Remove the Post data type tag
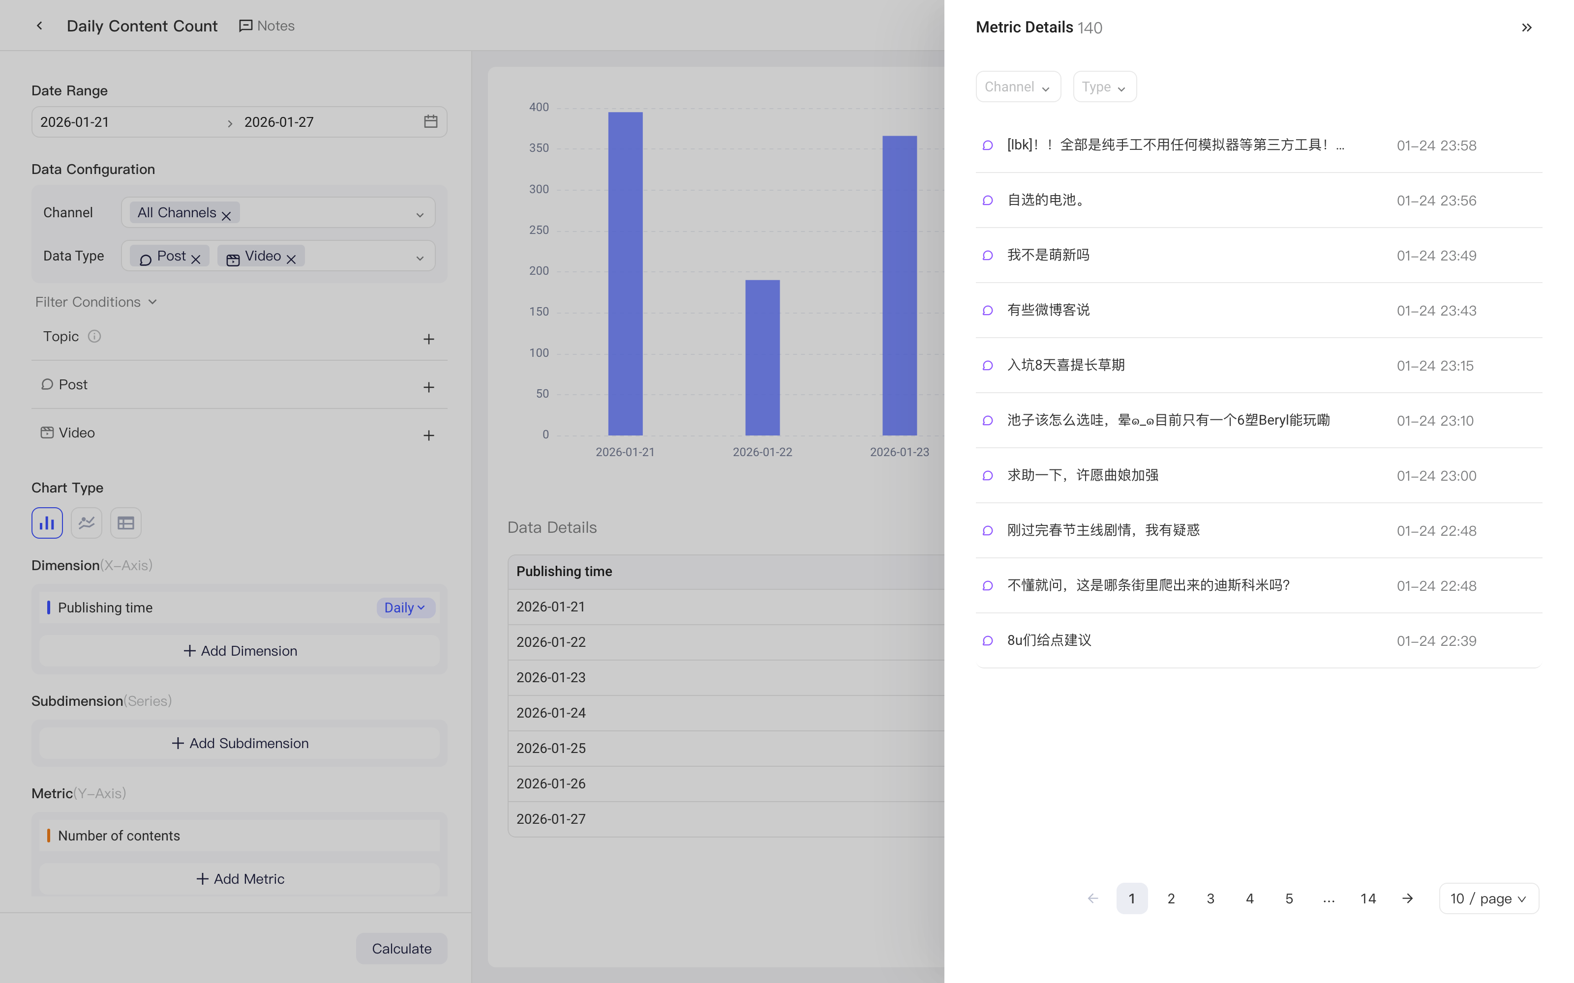The height and width of the screenshot is (983, 1574). [196, 259]
